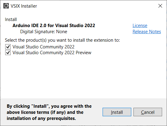Click the Visual Studio Community 2022 label text
The width and height of the screenshot is (167, 126).
point(43,47)
